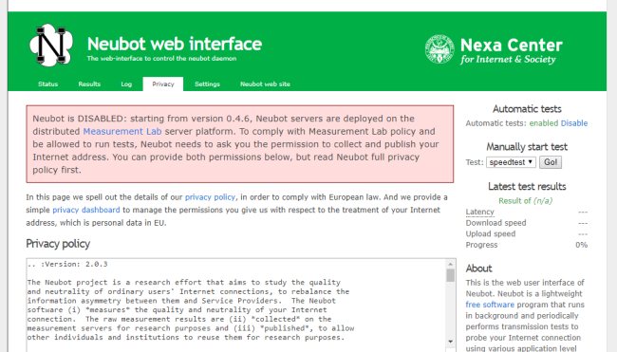Click the Neubot web interface title
The image size is (617, 352).
tap(175, 44)
